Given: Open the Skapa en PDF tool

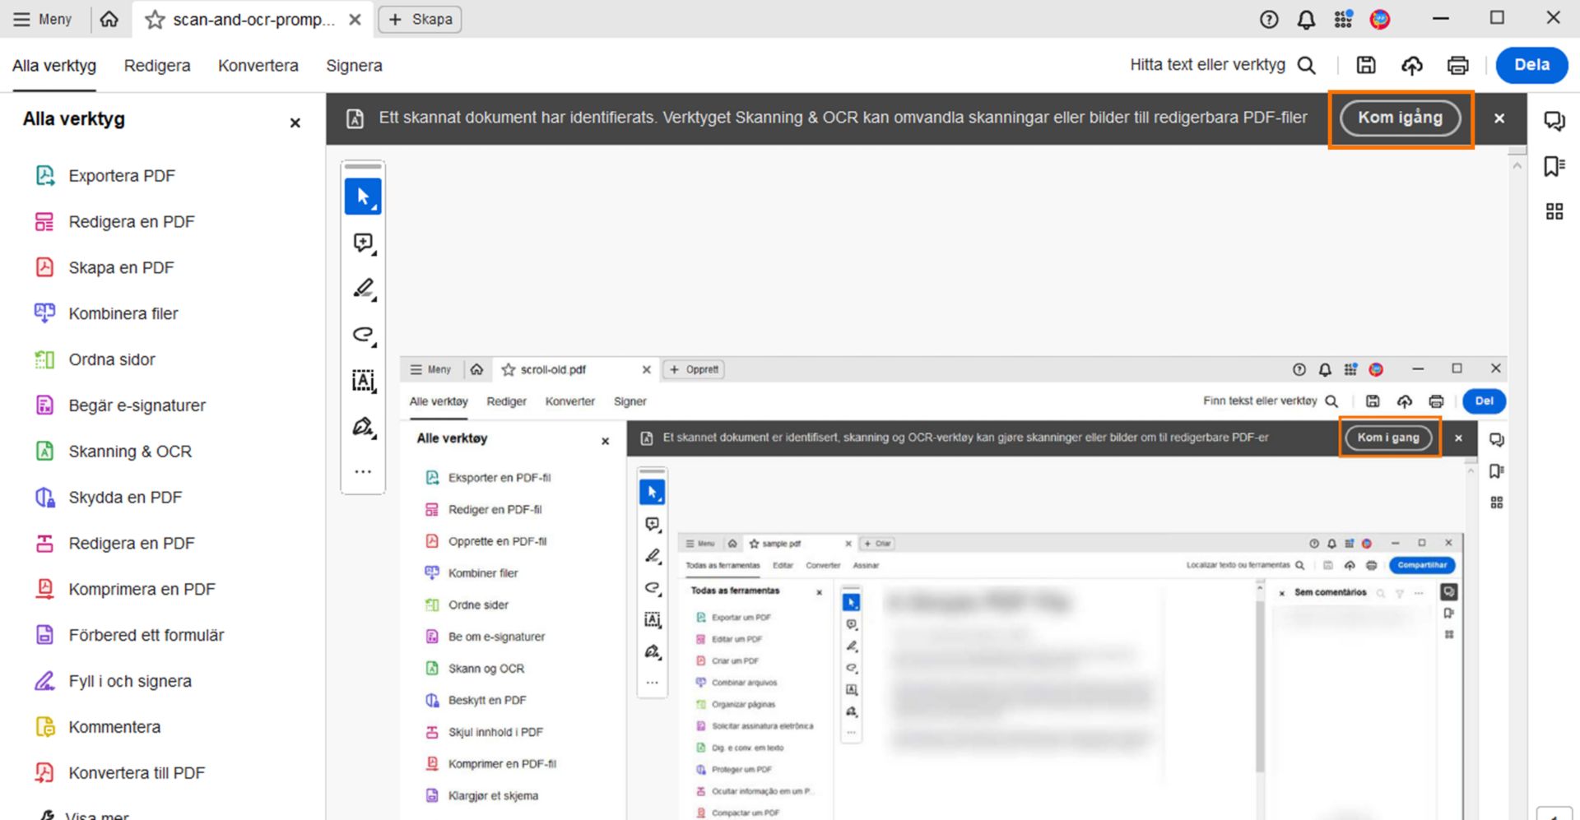Looking at the screenshot, I should coord(105,267).
